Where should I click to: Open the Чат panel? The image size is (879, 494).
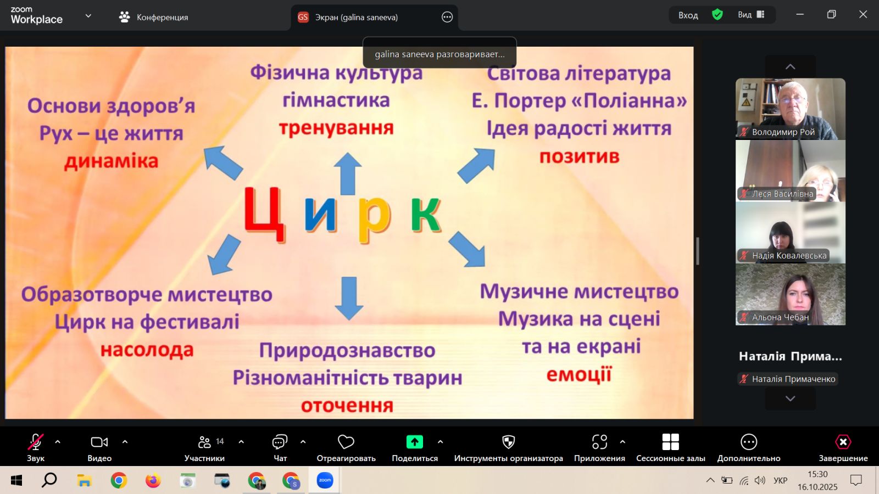point(280,442)
